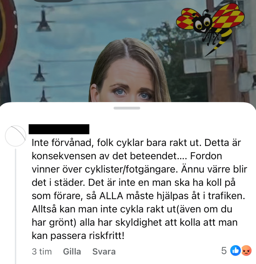This screenshot has height=264, width=256.
Task: Tap the word ALLA in the comment
Action: [x=111, y=196]
